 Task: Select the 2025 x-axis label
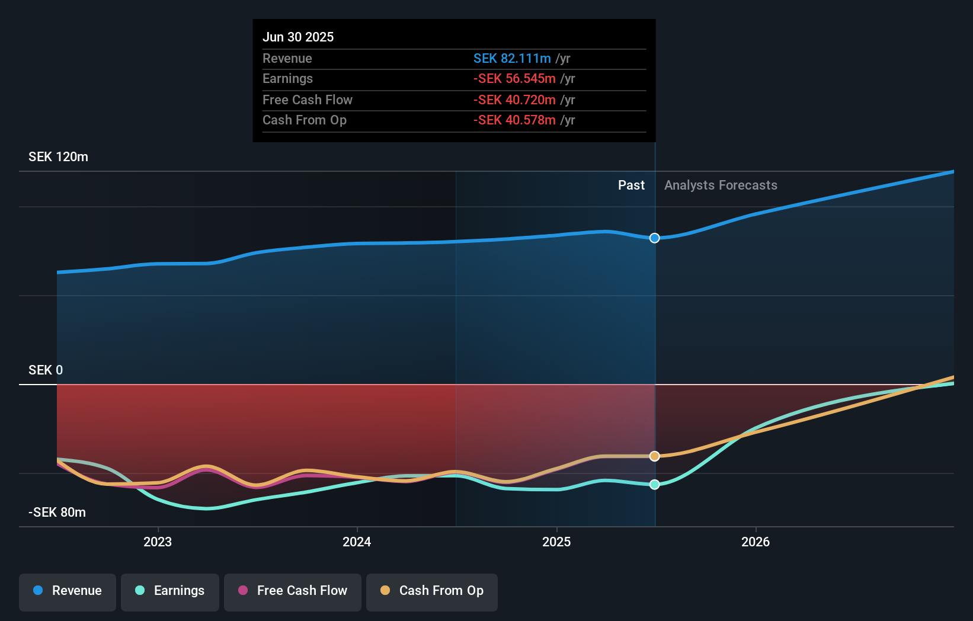[x=556, y=542]
